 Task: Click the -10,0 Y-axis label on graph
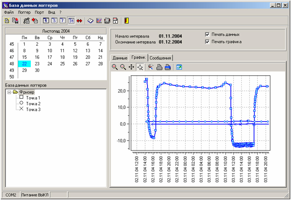(121, 141)
